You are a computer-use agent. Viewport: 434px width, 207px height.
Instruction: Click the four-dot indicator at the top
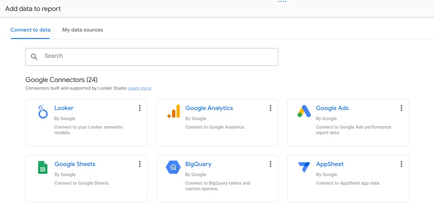coord(282,1)
